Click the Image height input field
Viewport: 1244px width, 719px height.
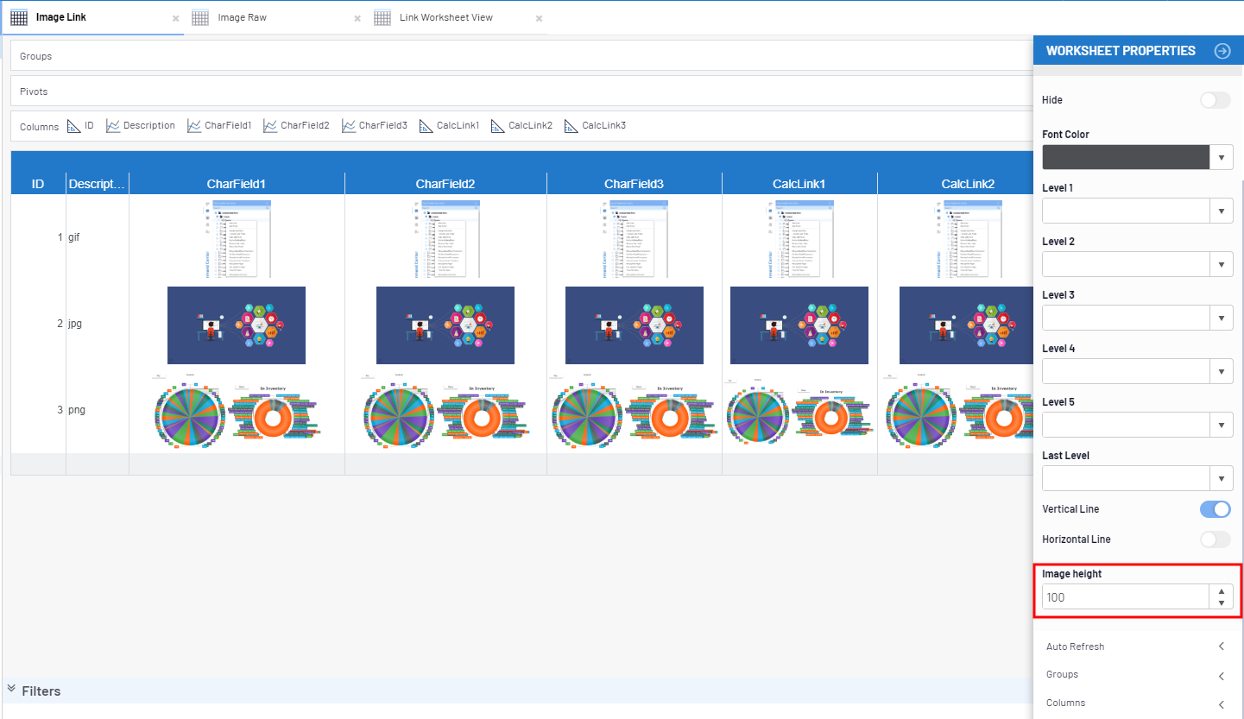[x=1125, y=597]
